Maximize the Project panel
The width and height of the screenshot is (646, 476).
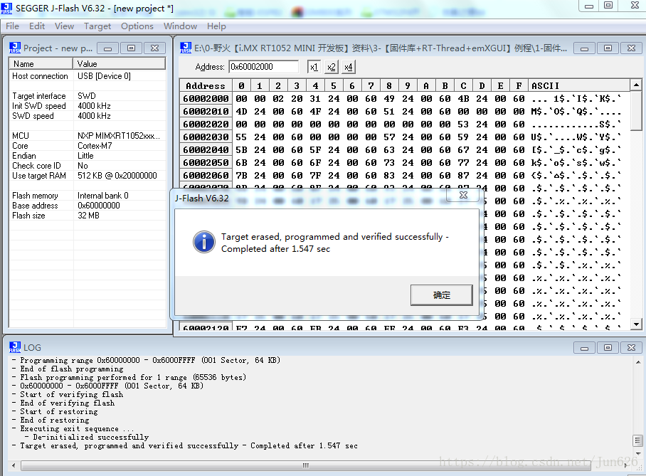coord(131,48)
